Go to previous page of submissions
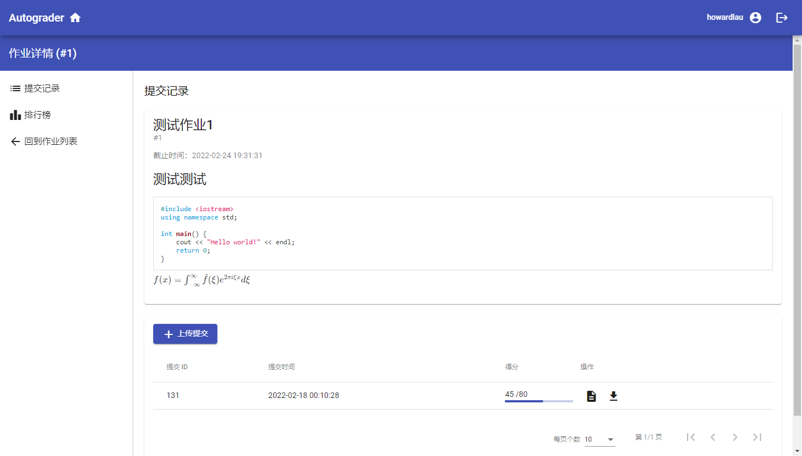The height and width of the screenshot is (456, 802). pos(713,437)
